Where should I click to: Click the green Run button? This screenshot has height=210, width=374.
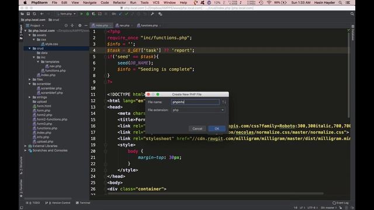coord(82,14)
